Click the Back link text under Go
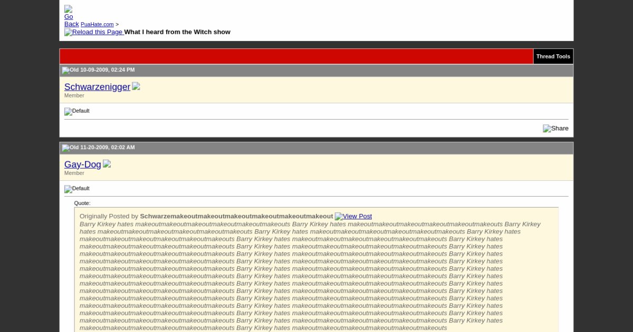The height and width of the screenshot is (332, 633). (x=71, y=24)
